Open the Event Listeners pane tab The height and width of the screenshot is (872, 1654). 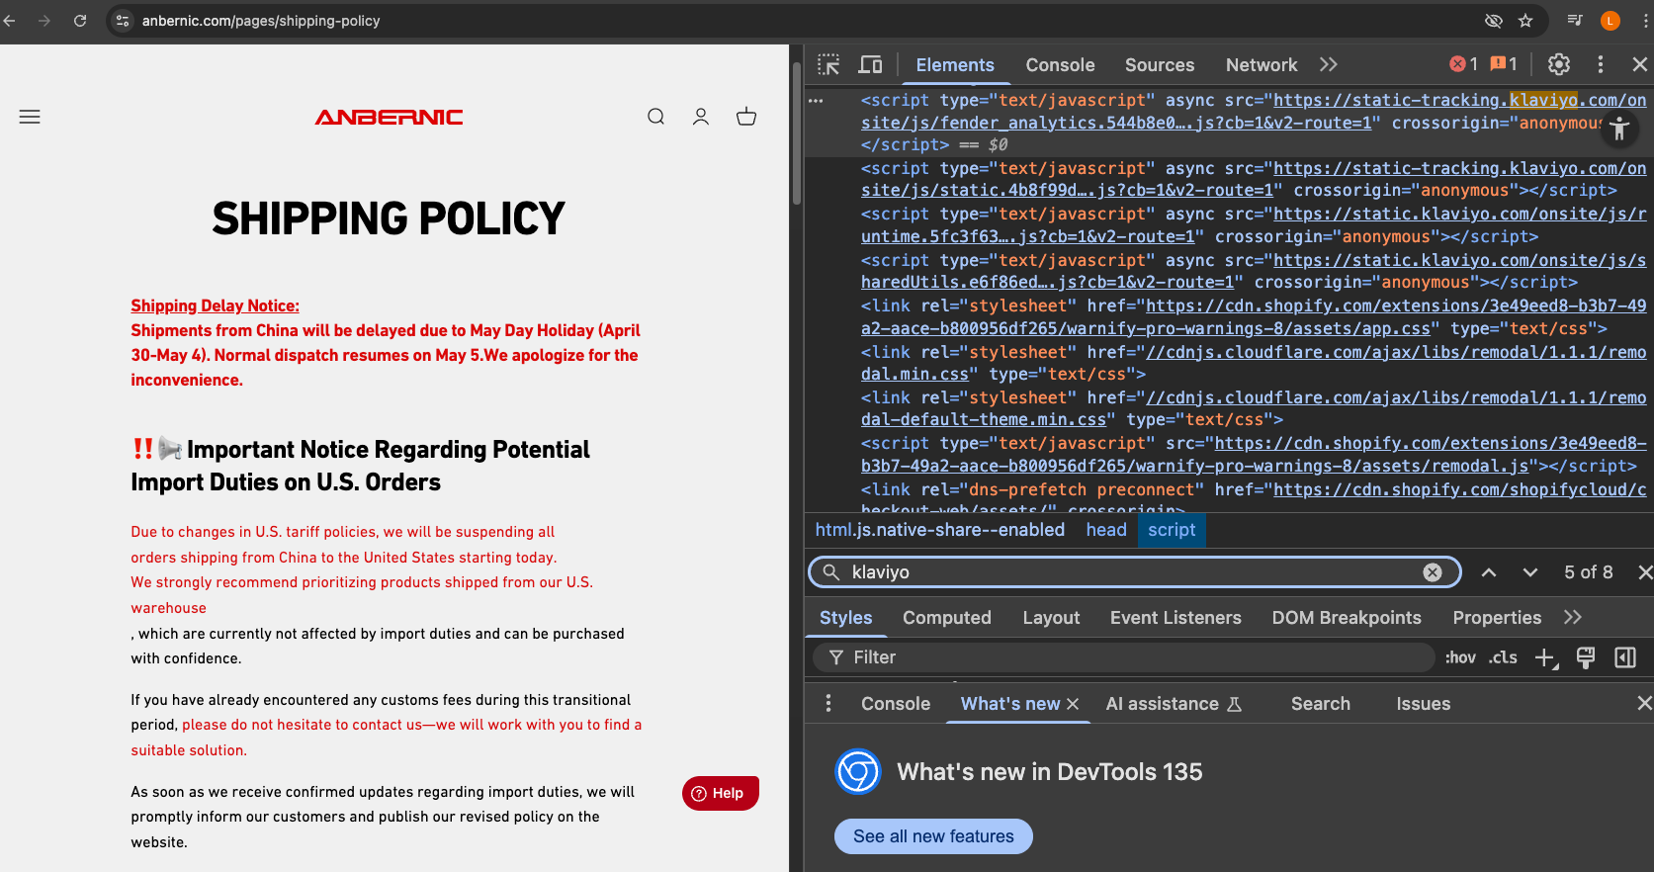point(1175,618)
